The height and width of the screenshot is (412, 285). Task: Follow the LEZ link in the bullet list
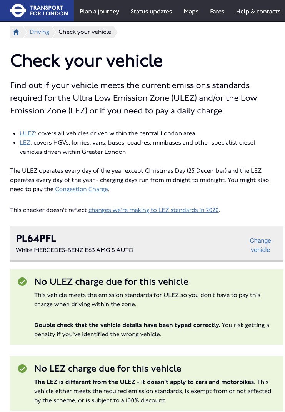coord(25,143)
